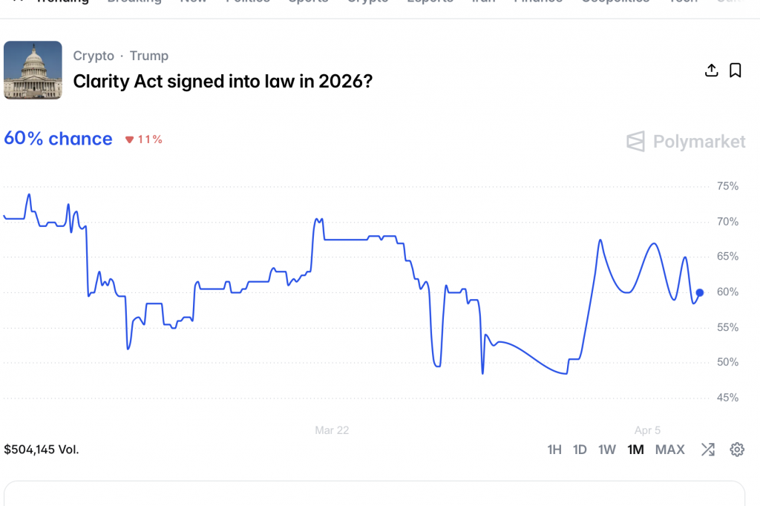This screenshot has height=506, width=760.
Task: Click the Polymarket logo watermark
Action: pos(686,141)
